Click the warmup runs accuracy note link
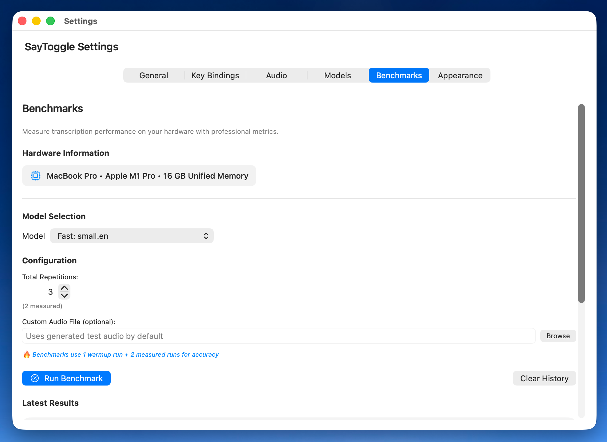 (125, 355)
